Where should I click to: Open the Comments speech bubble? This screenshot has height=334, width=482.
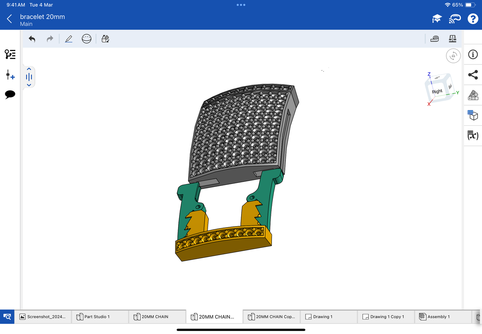tap(10, 94)
